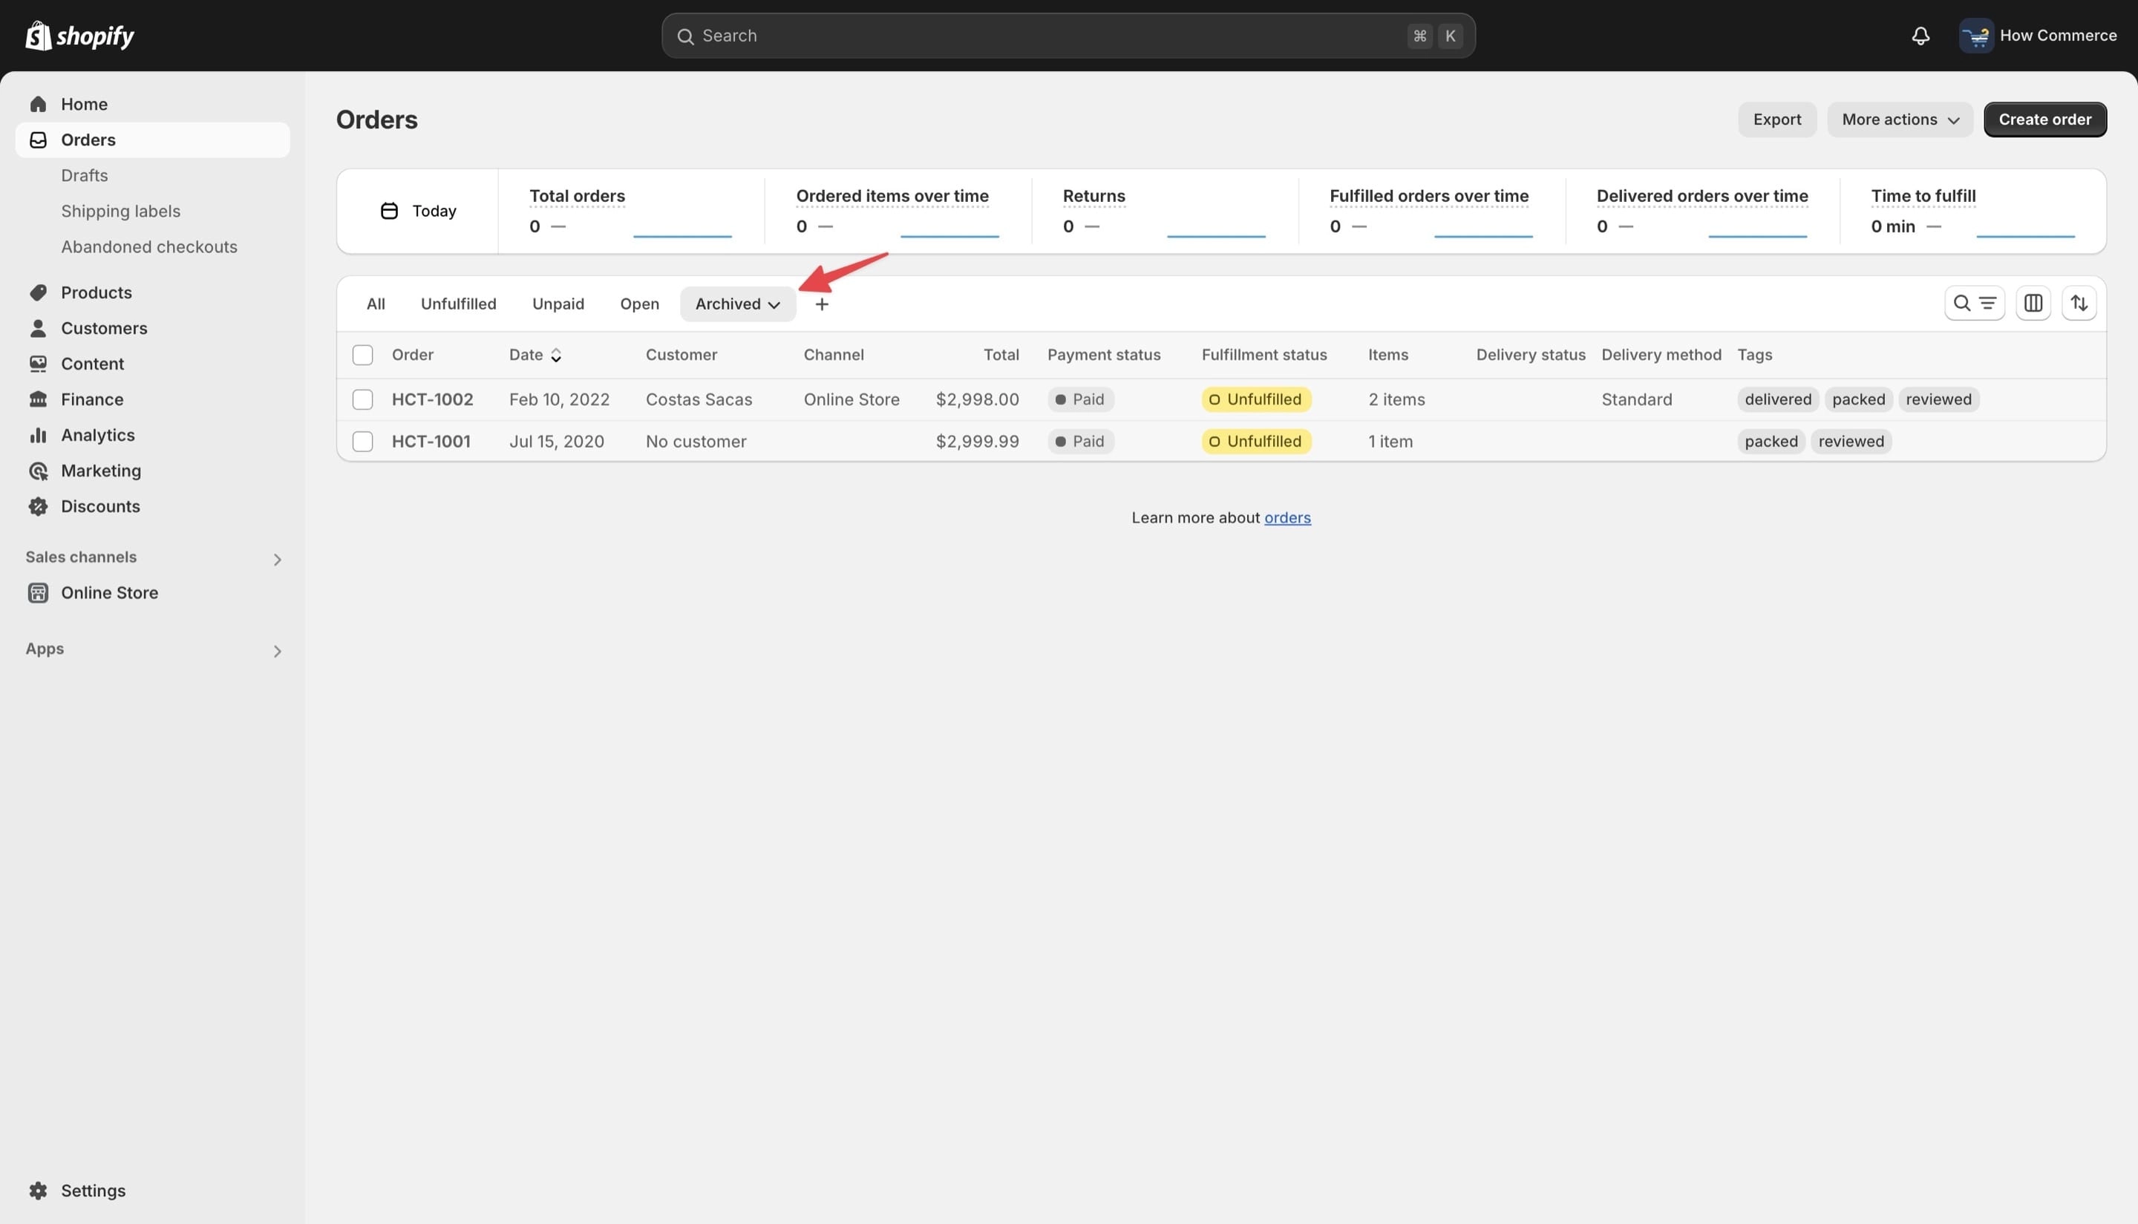Expand the Sales channels section
This screenshot has width=2138, height=1224.
(x=277, y=559)
